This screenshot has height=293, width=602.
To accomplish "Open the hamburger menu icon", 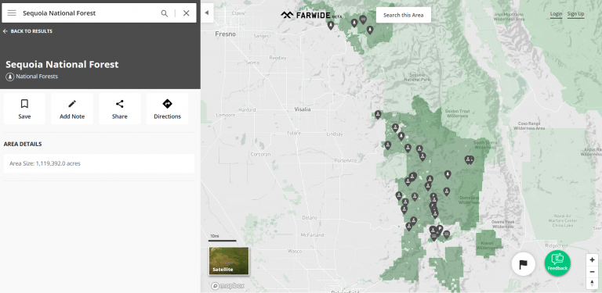I will pos(12,13).
